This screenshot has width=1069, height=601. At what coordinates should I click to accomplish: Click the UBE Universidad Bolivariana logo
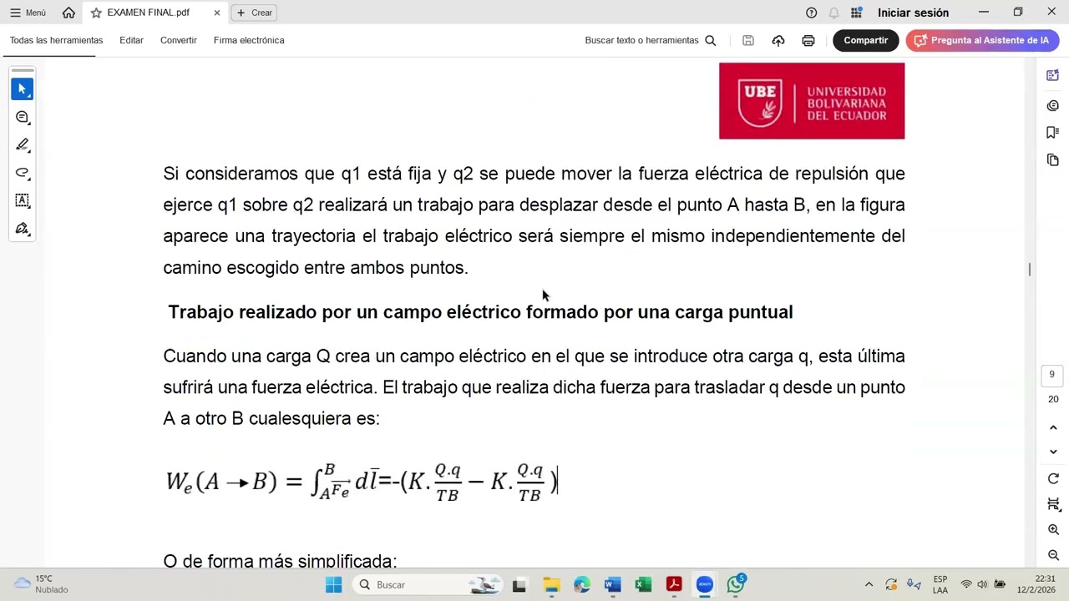coord(811,101)
